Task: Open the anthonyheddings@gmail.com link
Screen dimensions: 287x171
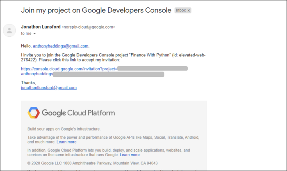Action: (x=61, y=46)
